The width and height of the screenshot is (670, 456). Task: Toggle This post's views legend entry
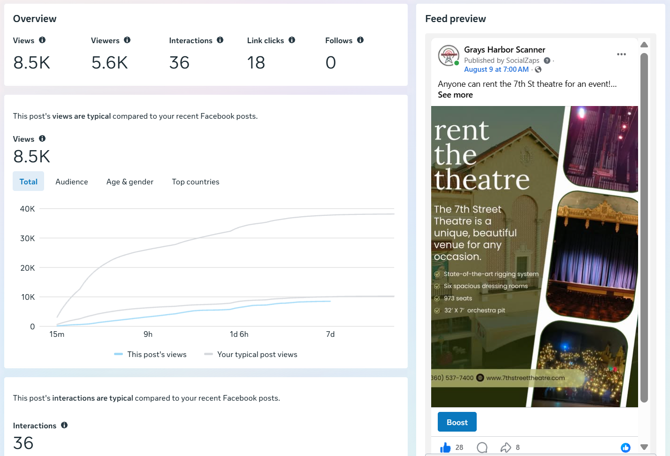point(151,354)
